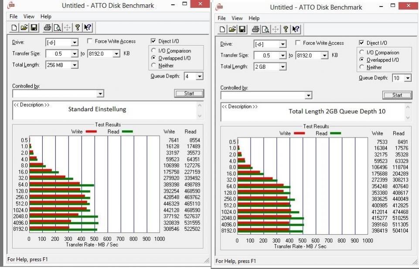Click description scrollbar in left window
419x269 pixels.
[200, 110]
